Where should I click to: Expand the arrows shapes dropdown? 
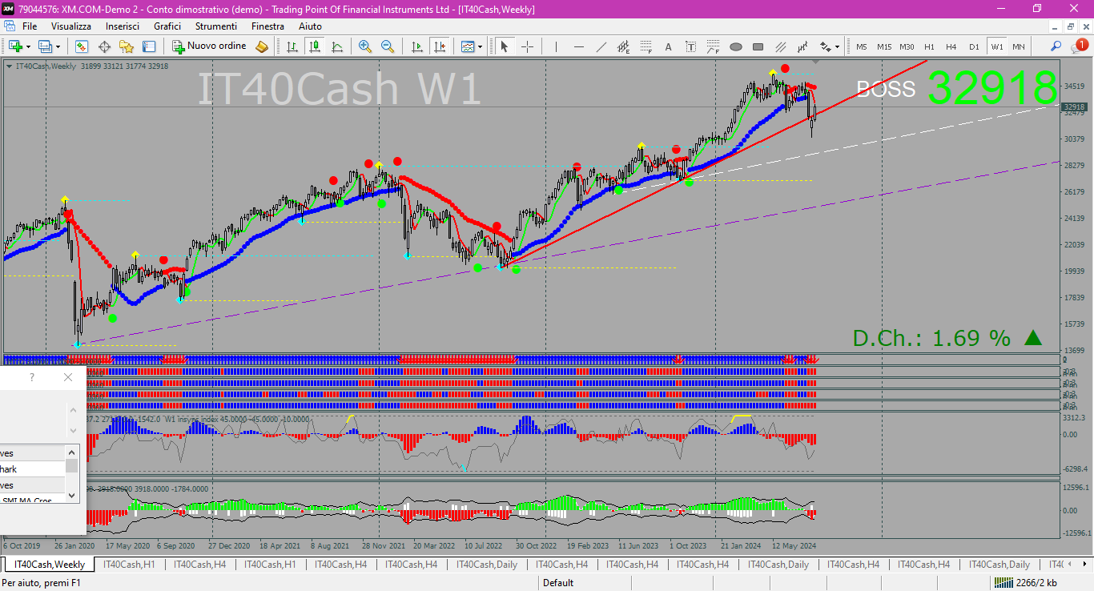tap(837, 46)
